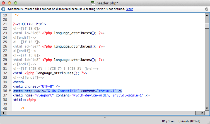The image size is (210, 124).
Task: Click the header.php* window title
Action: 107,3
